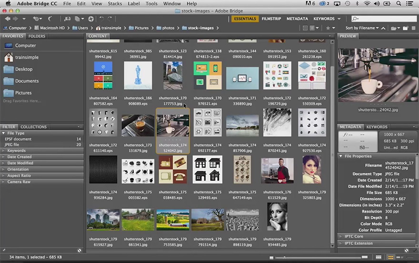The image size is (419, 263).
Task: Select thumbnail shutterstock_176611529.jpg barista image
Action: point(277,170)
